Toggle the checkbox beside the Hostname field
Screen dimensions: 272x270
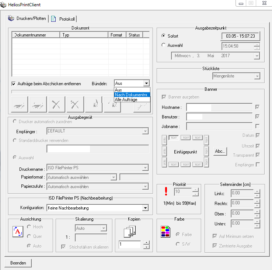257,107
